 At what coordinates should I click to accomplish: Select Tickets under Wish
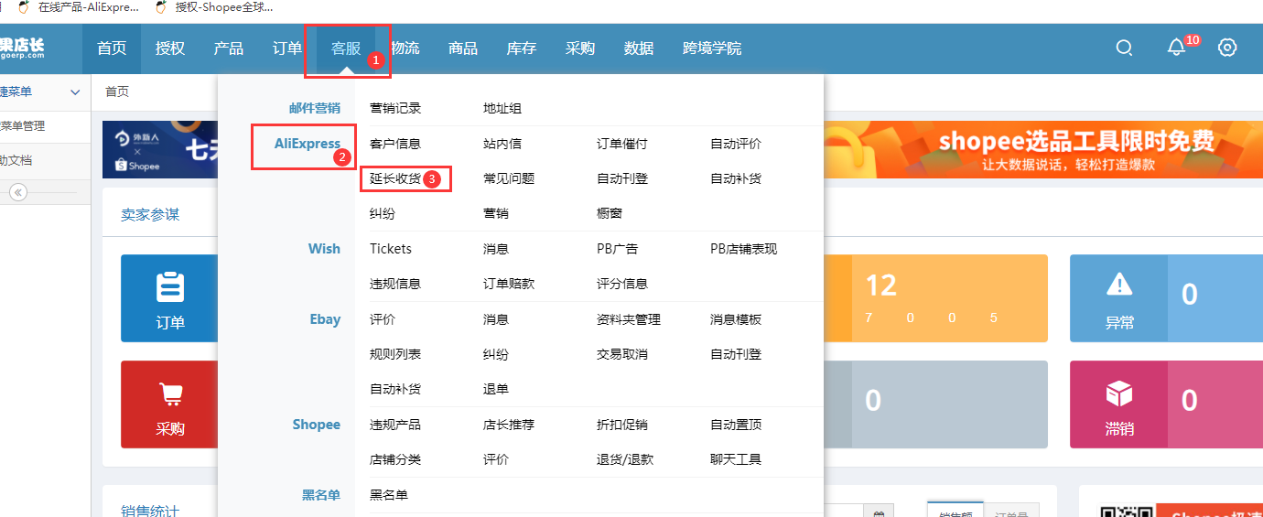[391, 249]
